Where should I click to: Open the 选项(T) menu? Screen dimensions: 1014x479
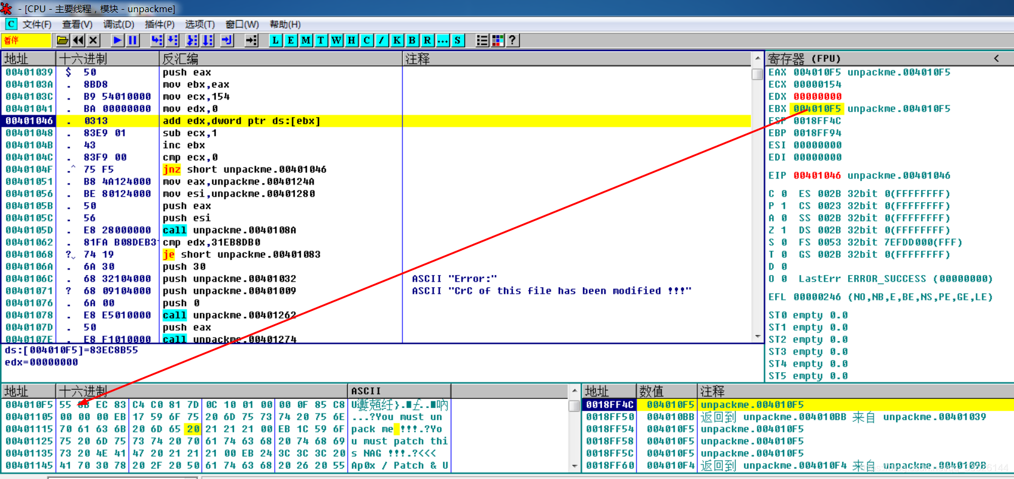(x=200, y=24)
